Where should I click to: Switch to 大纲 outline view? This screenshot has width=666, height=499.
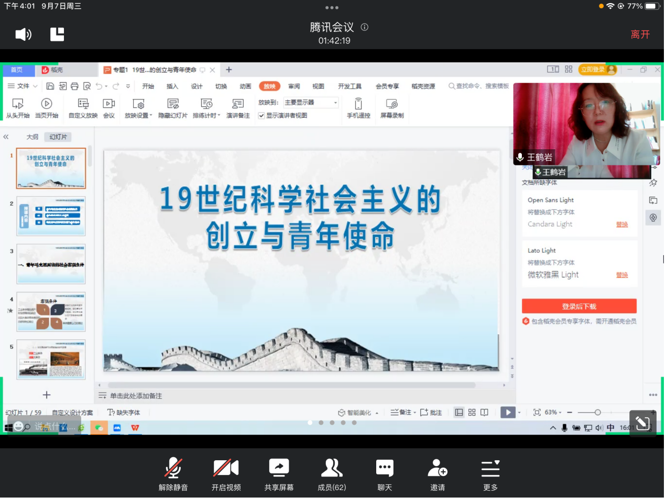tap(32, 137)
